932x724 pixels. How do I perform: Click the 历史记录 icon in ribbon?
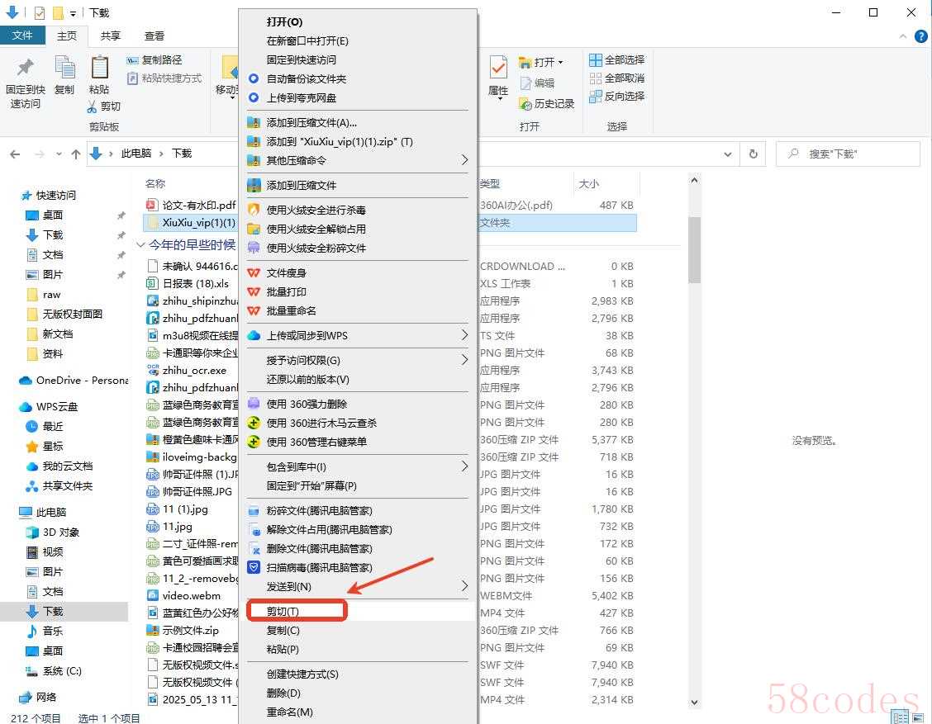[525, 103]
